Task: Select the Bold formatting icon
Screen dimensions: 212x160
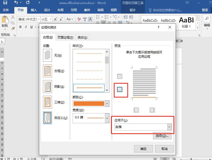Action: [20, 27]
